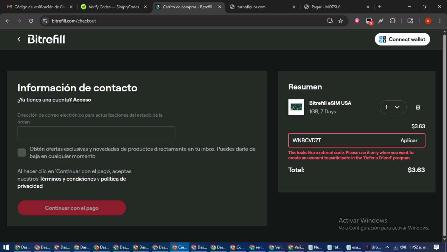Click the Connect wallet QR icon
The height and width of the screenshot is (252, 447).
click(383, 39)
